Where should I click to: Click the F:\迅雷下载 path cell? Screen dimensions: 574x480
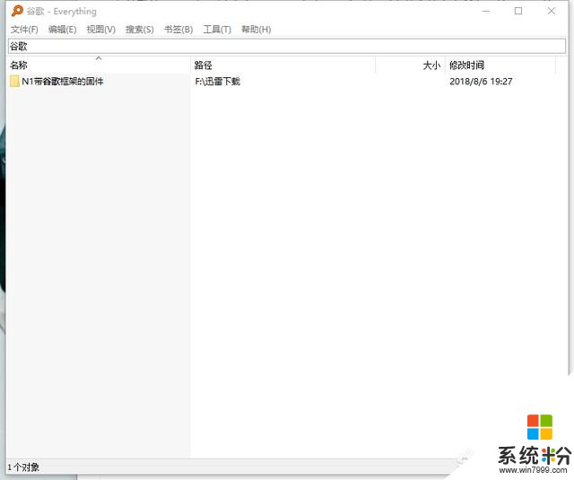point(217,82)
